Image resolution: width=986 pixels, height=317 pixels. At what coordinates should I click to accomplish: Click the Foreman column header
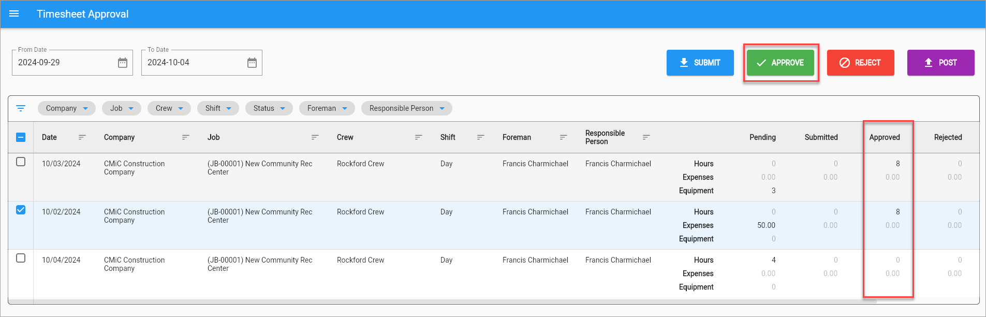pos(517,137)
